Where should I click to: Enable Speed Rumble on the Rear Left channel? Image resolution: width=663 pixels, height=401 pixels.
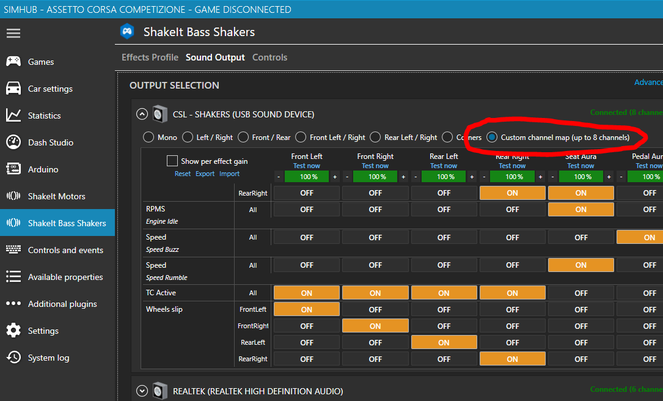click(444, 265)
